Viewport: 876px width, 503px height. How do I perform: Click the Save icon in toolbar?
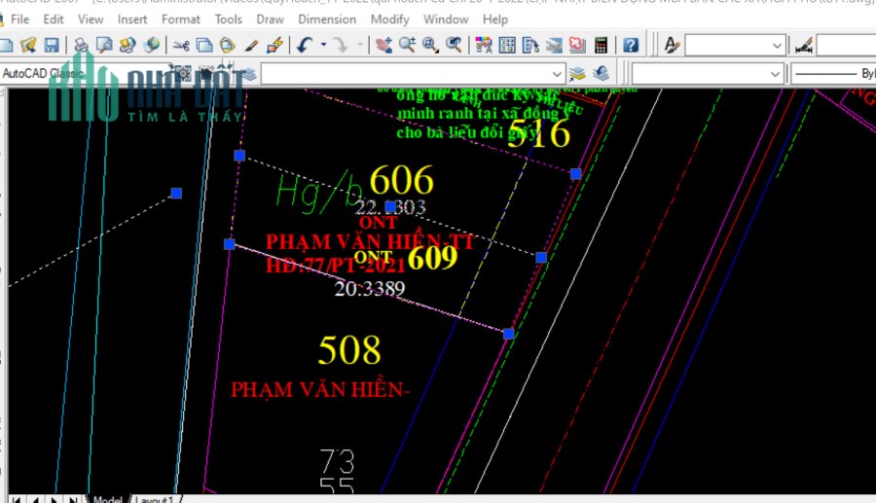52,45
